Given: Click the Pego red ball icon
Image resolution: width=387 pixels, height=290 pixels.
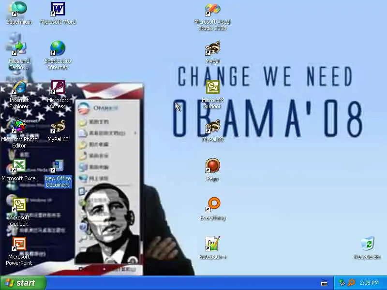Looking at the screenshot, I should pyautogui.click(x=212, y=165).
